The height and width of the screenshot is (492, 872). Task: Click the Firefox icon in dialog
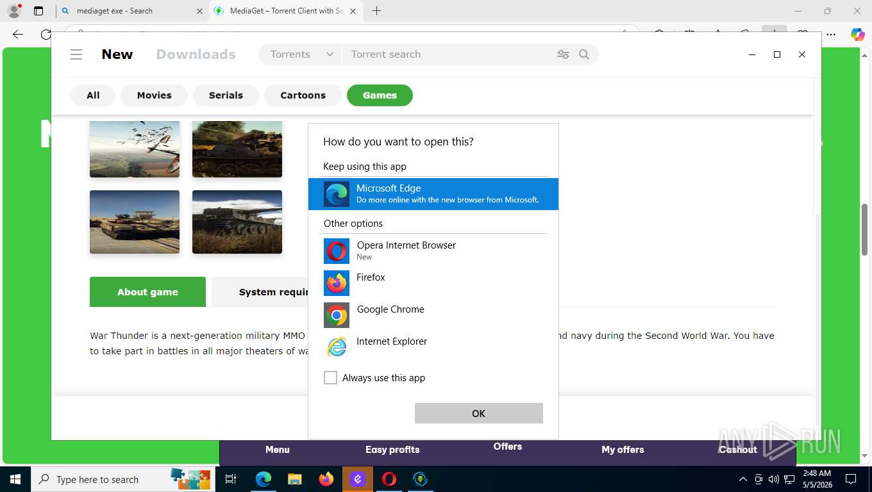click(x=337, y=283)
